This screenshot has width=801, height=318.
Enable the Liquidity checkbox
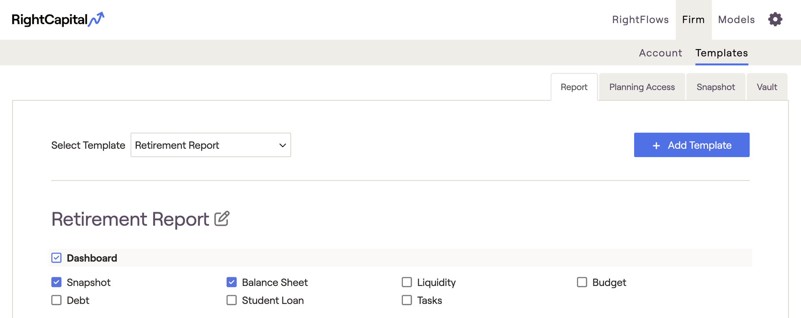tap(407, 282)
